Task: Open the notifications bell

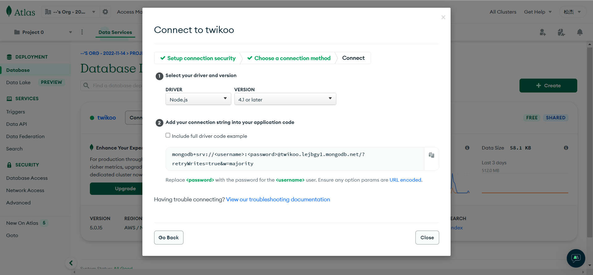Action: pos(580,32)
